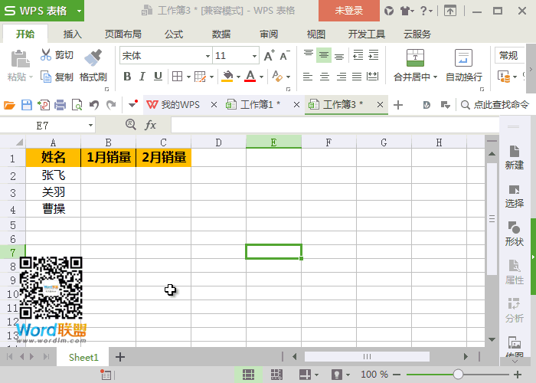Click the Format Painter (格式刷) icon
Image resolution: width=536 pixels, height=383 pixels.
coord(93,57)
